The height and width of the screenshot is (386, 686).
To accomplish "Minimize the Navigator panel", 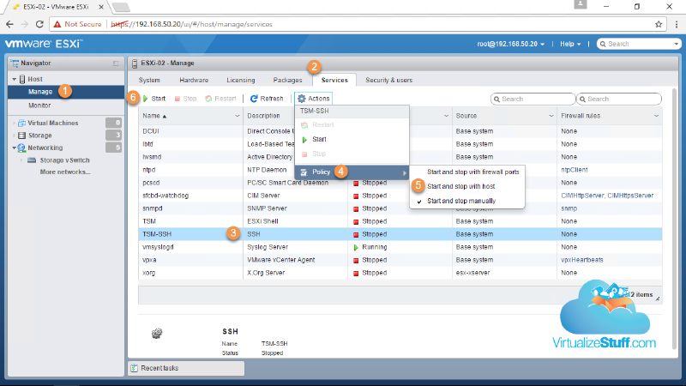I will click(x=116, y=63).
